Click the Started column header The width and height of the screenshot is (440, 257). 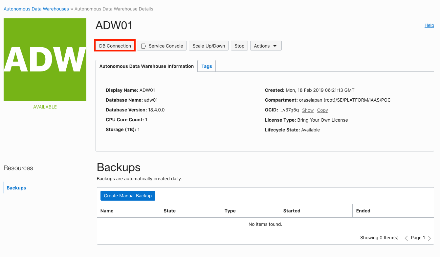(292, 211)
